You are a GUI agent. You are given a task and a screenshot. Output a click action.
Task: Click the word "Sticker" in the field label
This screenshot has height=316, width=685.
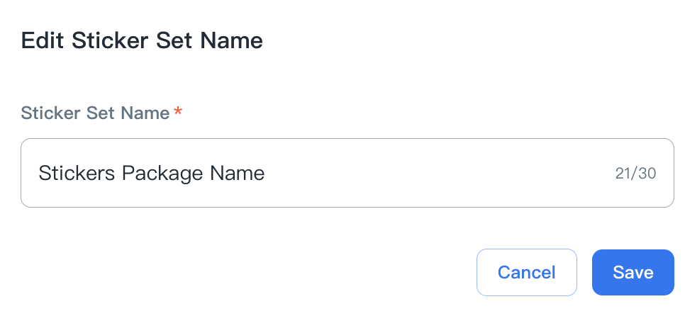tap(50, 113)
